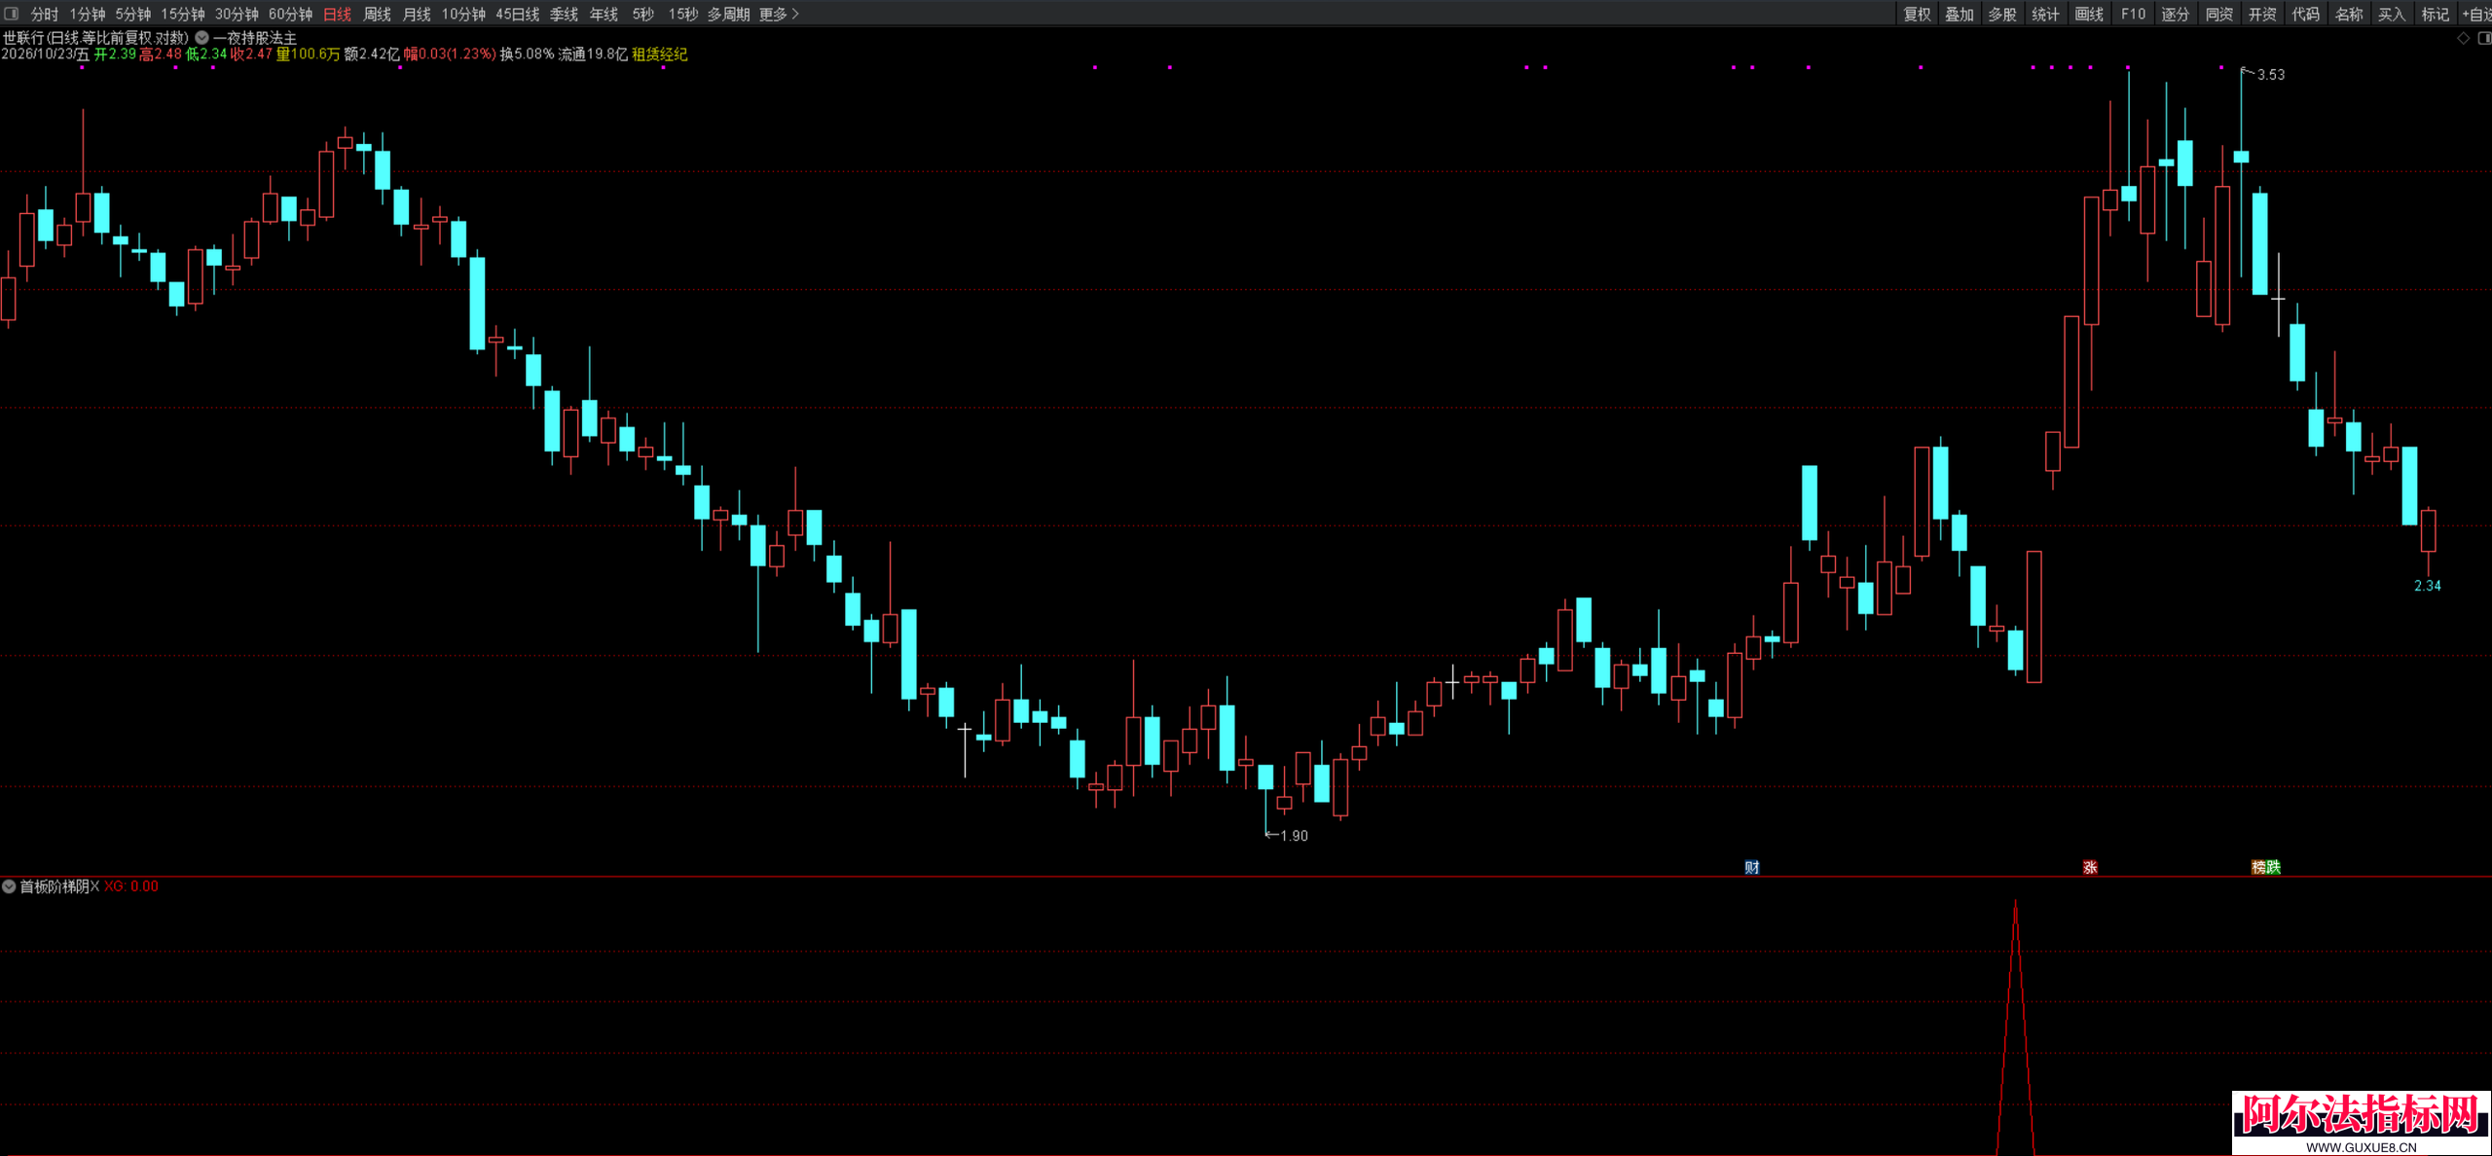The width and height of the screenshot is (2492, 1156).
Task: Open the F10 info page
Action: tap(2133, 14)
